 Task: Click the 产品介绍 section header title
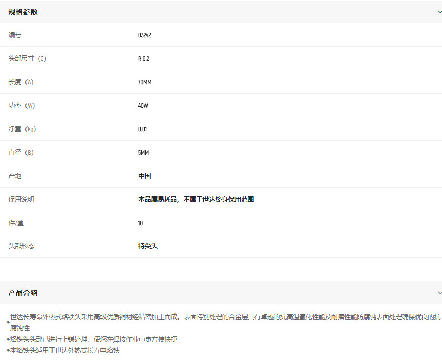(x=23, y=293)
